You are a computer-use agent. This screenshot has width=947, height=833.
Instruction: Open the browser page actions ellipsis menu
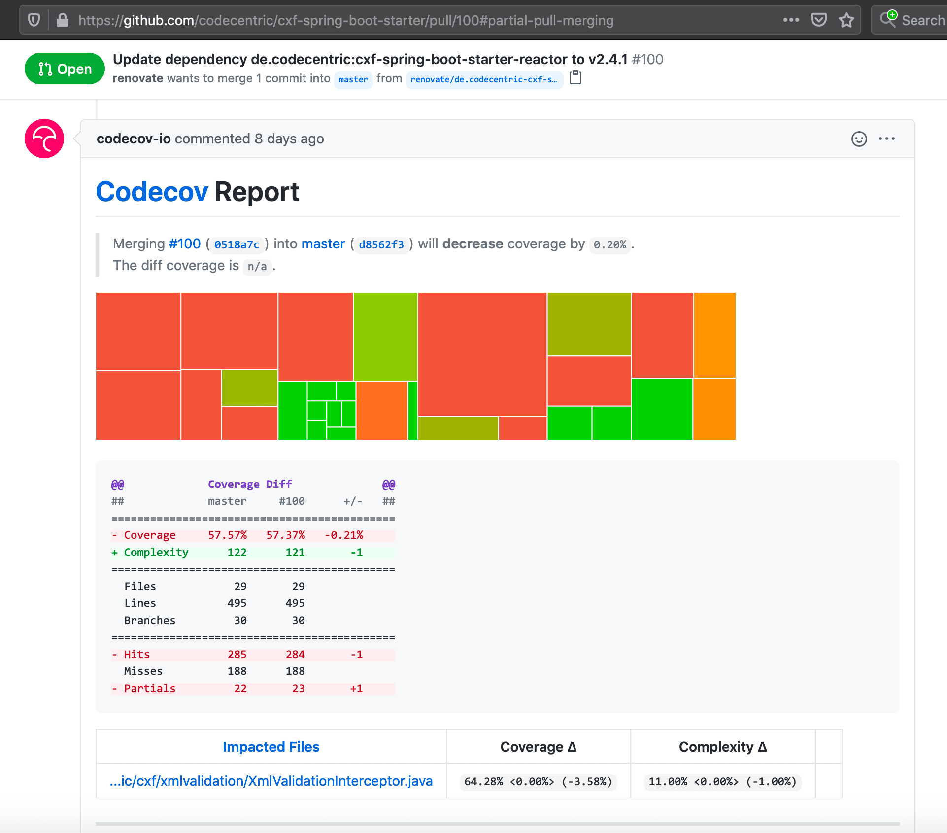coord(791,20)
